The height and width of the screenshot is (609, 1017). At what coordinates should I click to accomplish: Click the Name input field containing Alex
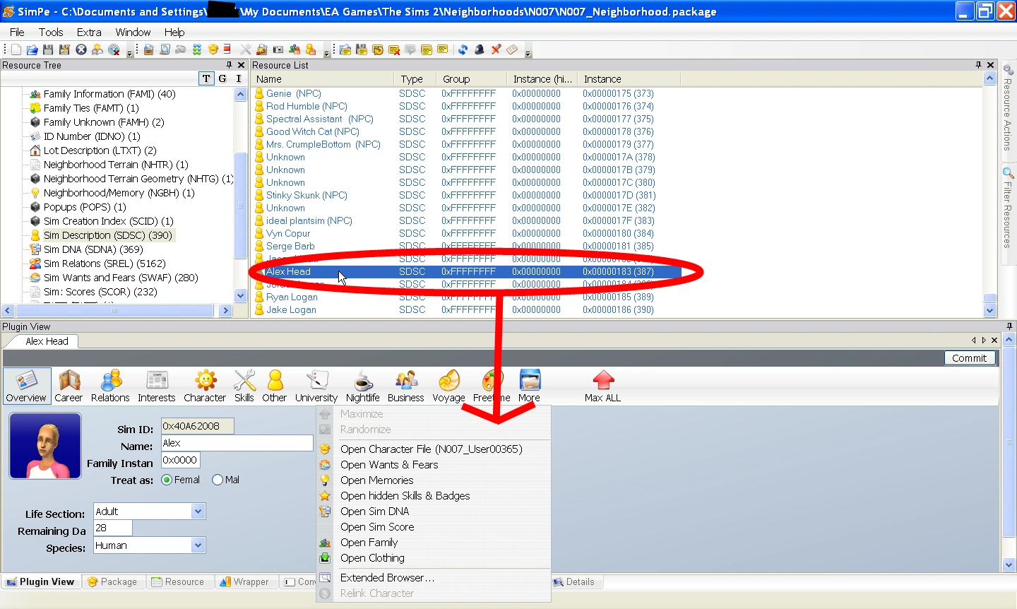point(237,443)
